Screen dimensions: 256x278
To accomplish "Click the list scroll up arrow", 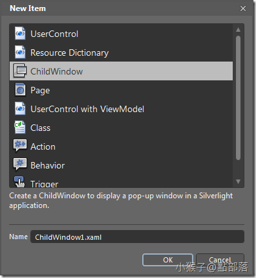I will pyautogui.click(x=238, y=30).
